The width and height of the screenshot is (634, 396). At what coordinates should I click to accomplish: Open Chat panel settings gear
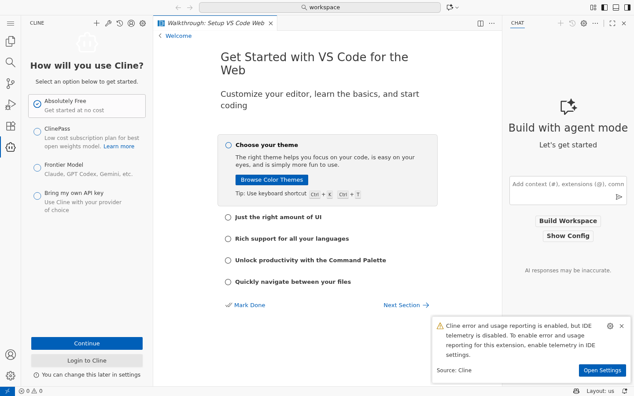(x=584, y=23)
